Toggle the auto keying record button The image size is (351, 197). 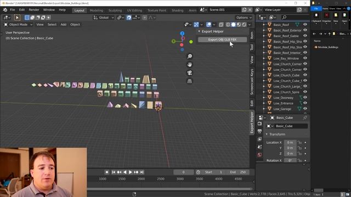pyautogui.click(x=107, y=172)
